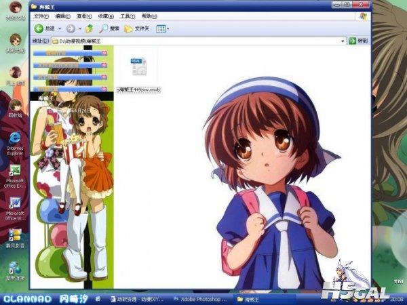
Task: Open the Back button history arrow
Action: (60, 28)
